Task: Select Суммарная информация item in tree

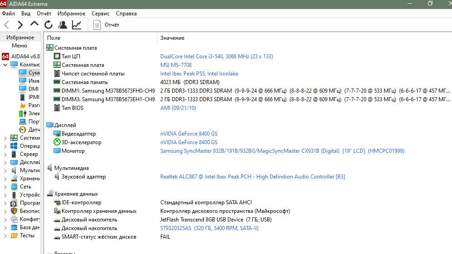Action: pyautogui.click(x=29, y=72)
